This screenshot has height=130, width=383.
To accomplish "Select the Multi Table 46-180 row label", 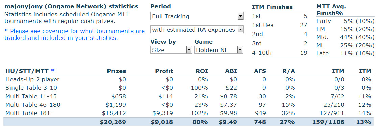I will (33, 105).
